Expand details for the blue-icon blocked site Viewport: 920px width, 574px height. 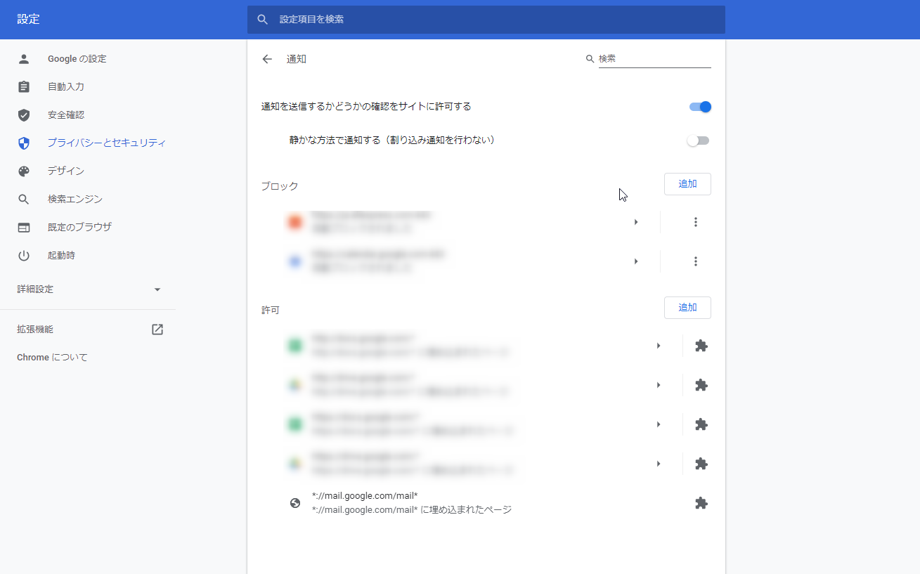tap(636, 261)
